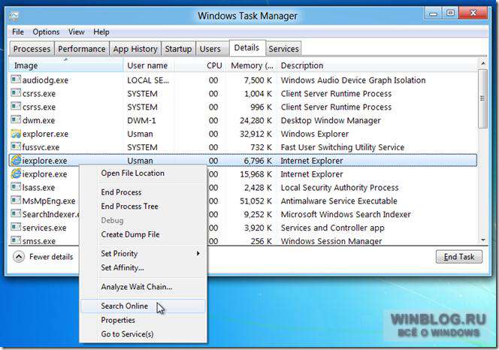Sort by the Memory column header
The image size is (499, 350).
(x=252, y=65)
